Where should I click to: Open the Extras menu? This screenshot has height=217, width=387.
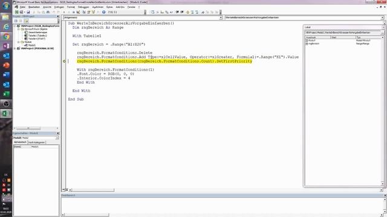pyautogui.click(x=109, y=7)
